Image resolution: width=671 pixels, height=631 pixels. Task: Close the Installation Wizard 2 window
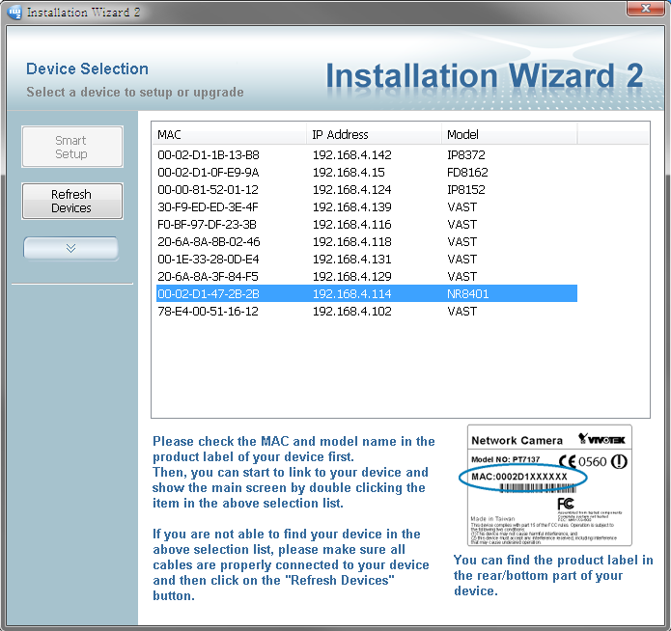pyautogui.click(x=645, y=8)
